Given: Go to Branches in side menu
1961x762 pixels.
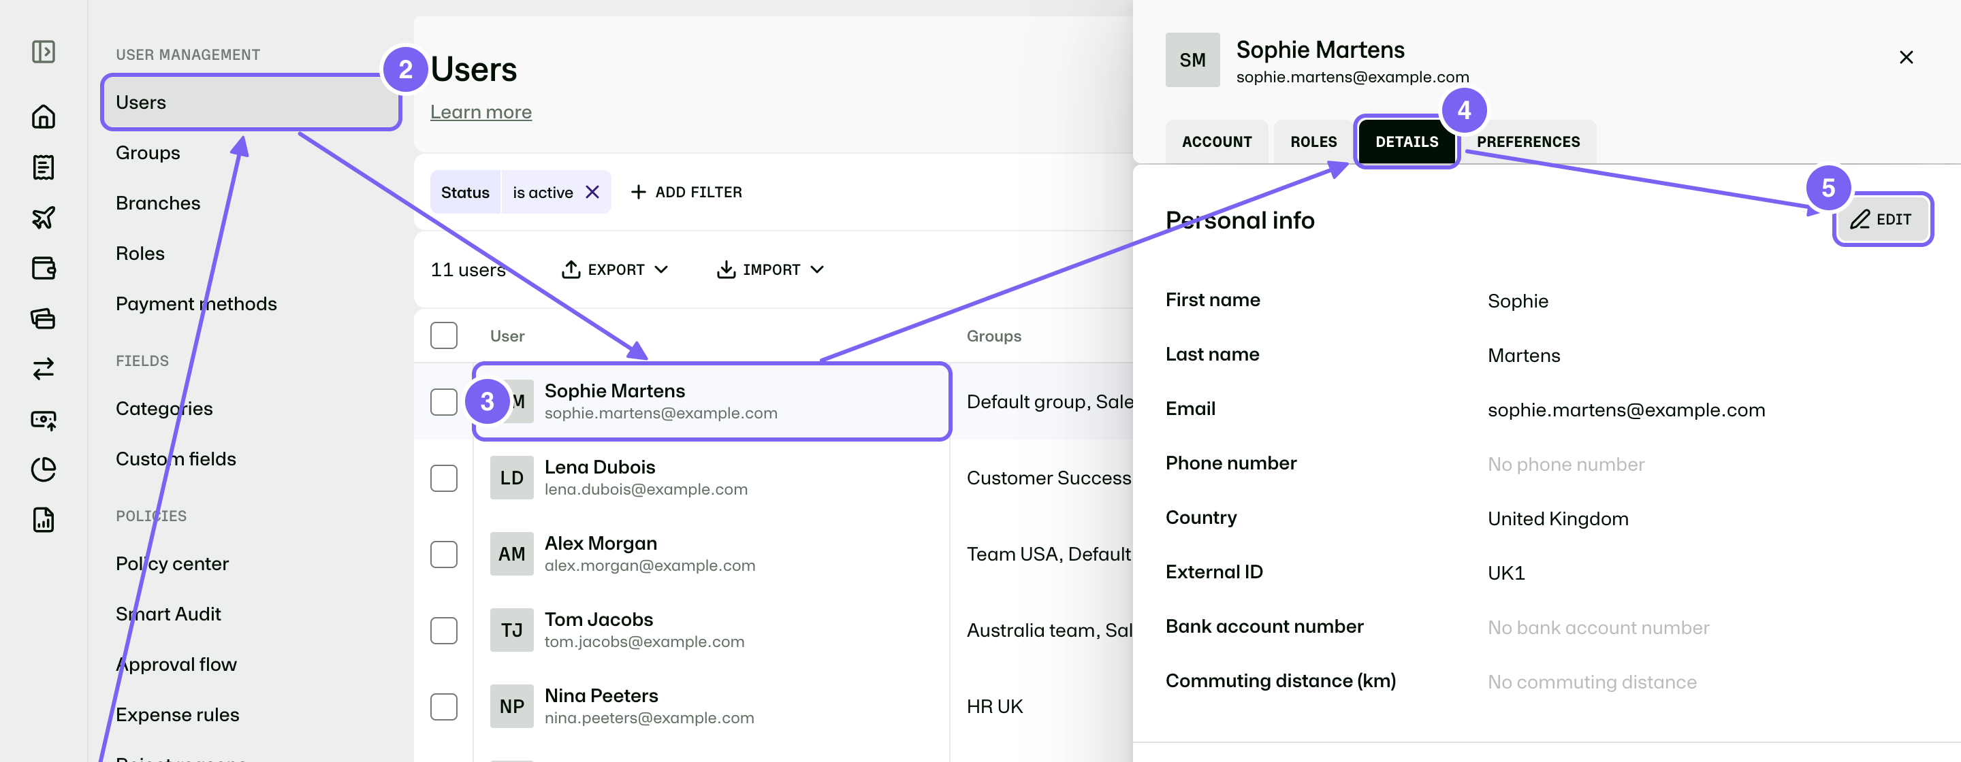Looking at the screenshot, I should coord(157,203).
